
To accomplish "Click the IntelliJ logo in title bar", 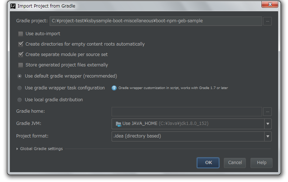I will pyautogui.click(x=13, y=6).
